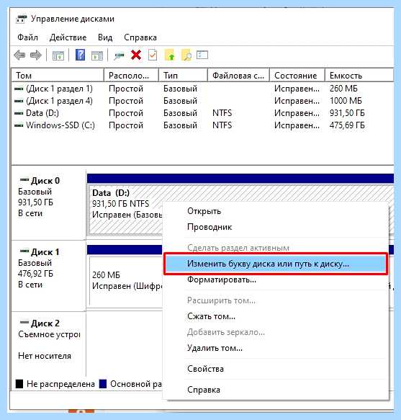Open the Вид menu

(105, 37)
